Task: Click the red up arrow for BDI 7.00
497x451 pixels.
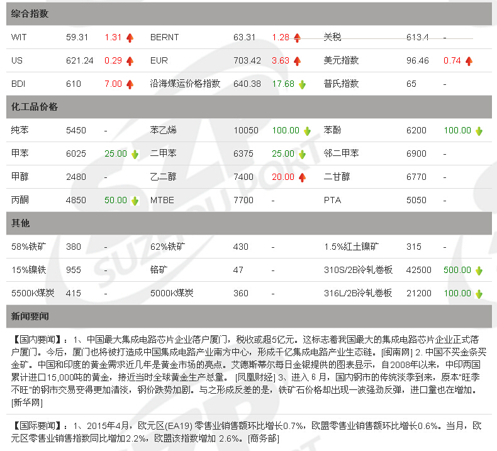Action: [130, 84]
